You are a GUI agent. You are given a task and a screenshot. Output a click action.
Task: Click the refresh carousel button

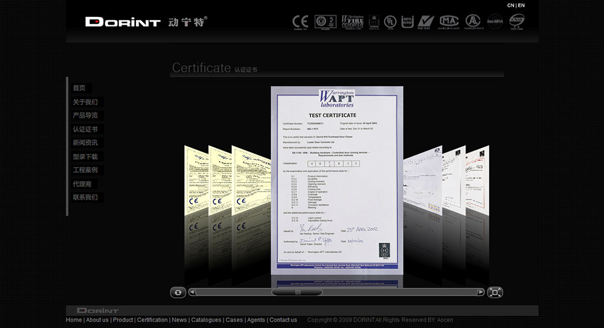coord(178,292)
